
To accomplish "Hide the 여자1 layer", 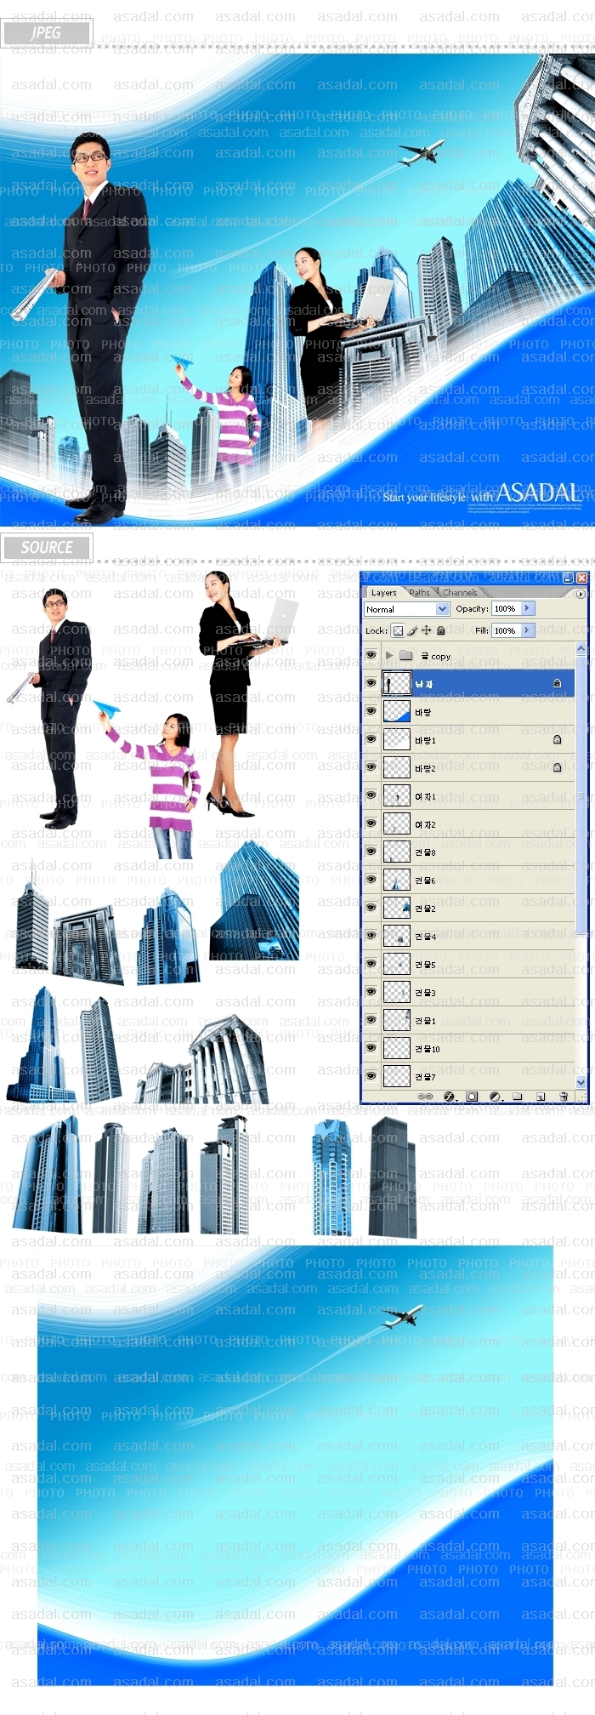I will pos(371,795).
